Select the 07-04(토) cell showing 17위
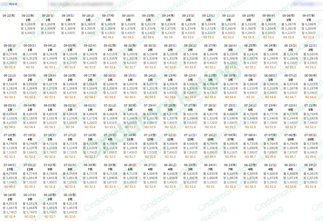The height and width of the screenshot is (221, 323). coord(10,169)
